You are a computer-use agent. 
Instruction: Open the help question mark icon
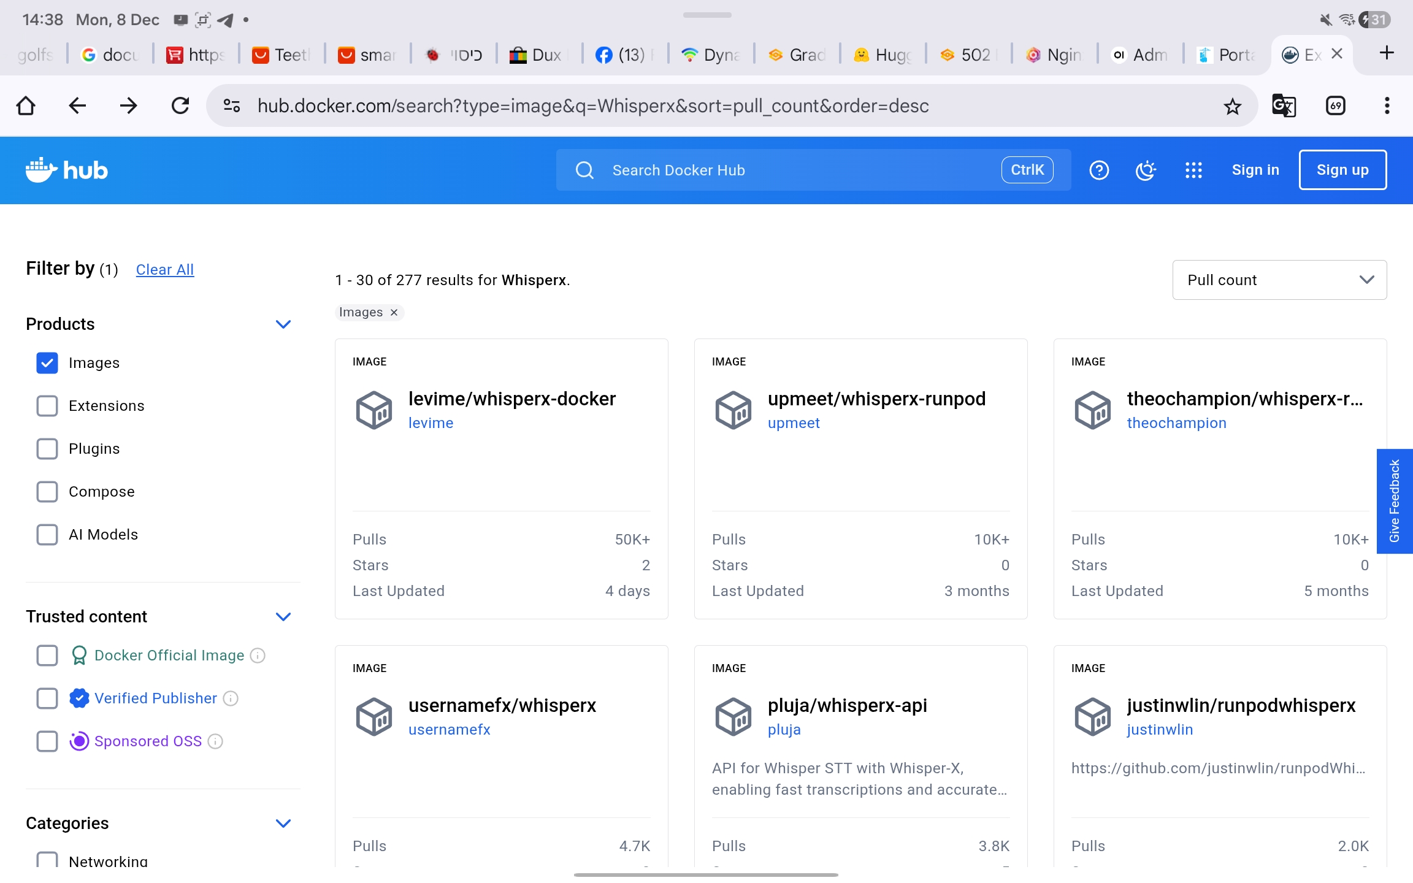coord(1098,170)
